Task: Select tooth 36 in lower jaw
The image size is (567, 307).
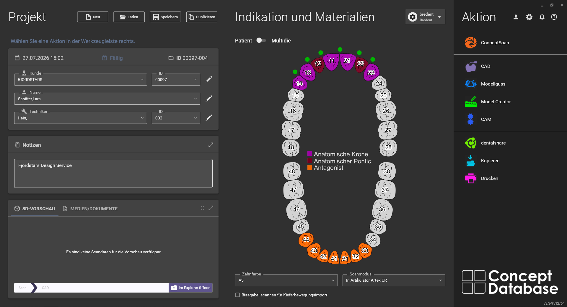Action: click(382, 209)
